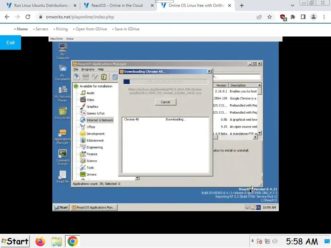Click the Version column header

(221, 85)
